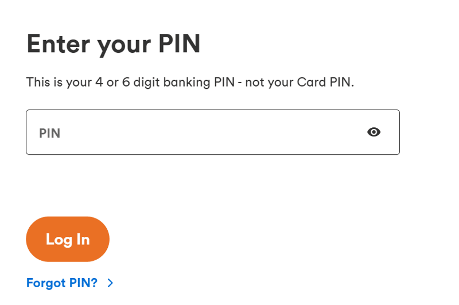Select the eye-shaped show password icon
459x305 pixels.
click(374, 132)
